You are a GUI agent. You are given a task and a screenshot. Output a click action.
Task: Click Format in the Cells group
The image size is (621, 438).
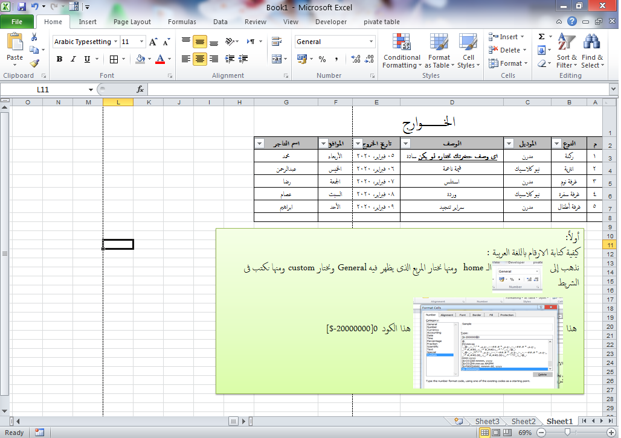tap(508, 63)
